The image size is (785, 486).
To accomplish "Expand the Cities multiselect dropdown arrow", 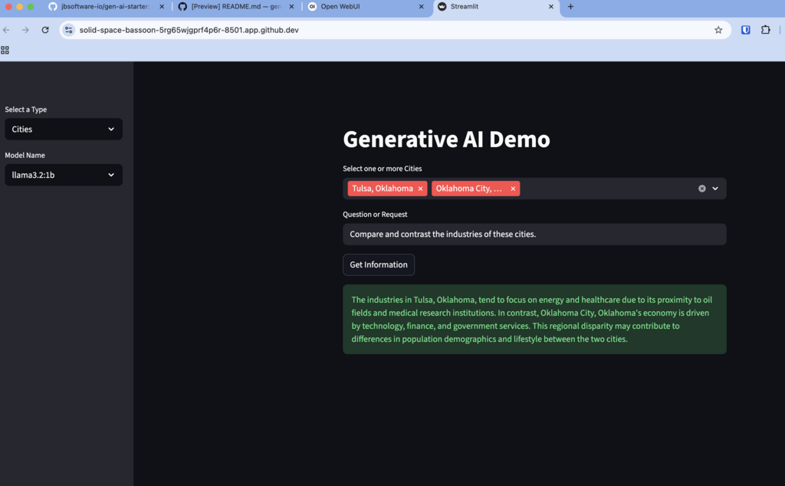I will (x=715, y=189).
